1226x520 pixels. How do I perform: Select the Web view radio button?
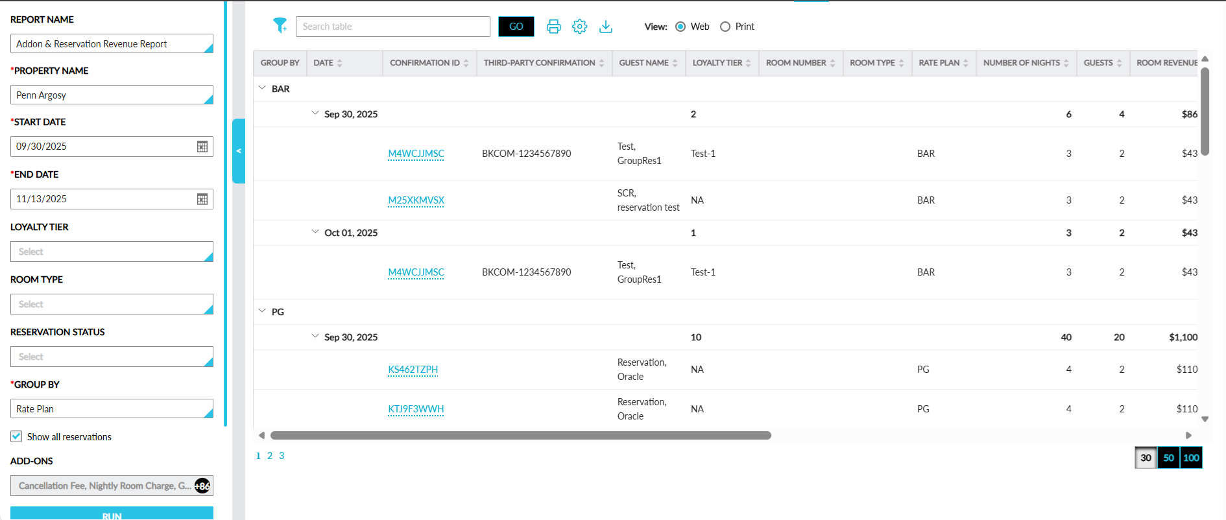680,27
